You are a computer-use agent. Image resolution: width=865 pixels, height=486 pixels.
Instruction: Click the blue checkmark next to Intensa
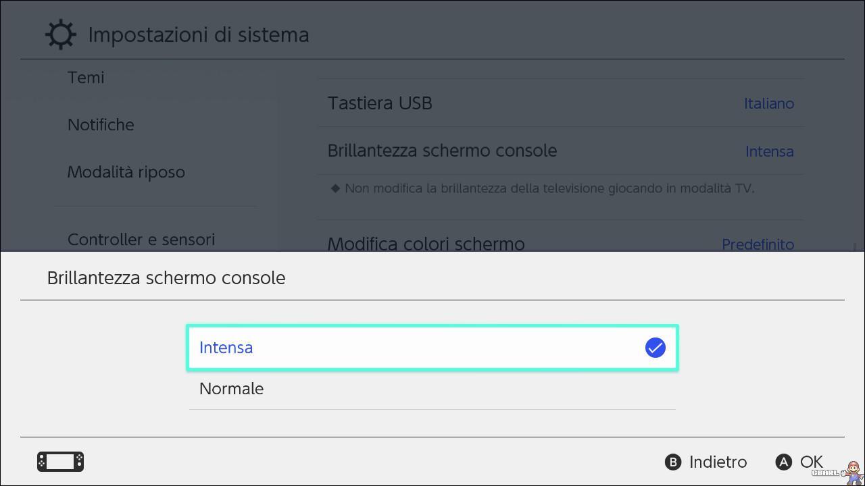[655, 348]
